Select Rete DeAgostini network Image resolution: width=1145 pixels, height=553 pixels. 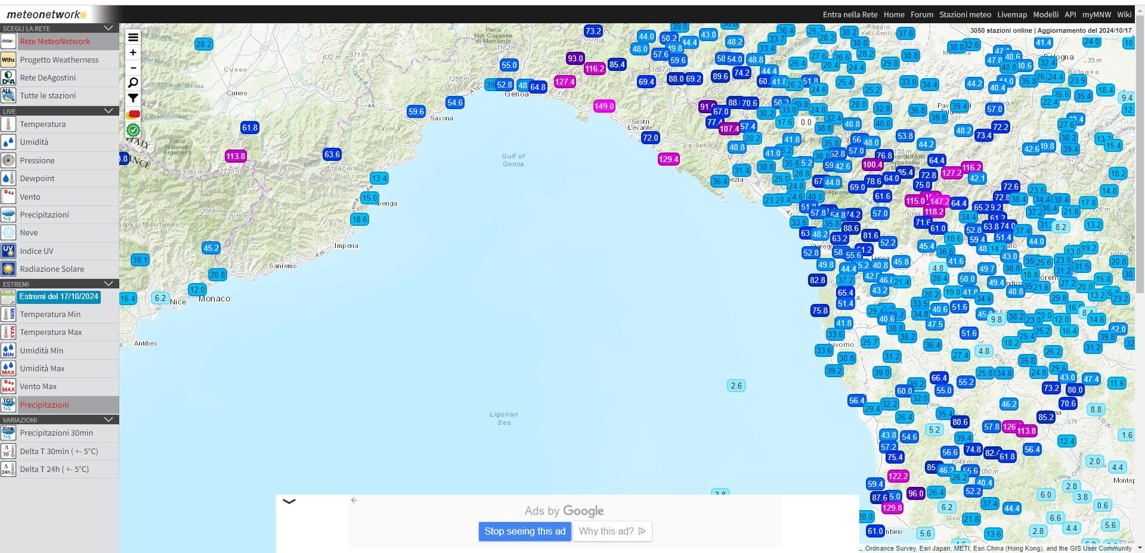click(x=60, y=77)
